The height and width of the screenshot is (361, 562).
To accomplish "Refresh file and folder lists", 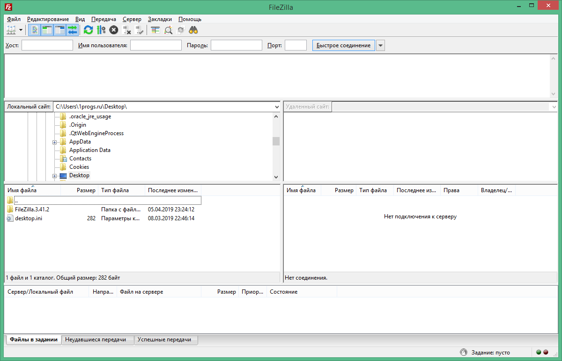I will (x=88, y=30).
